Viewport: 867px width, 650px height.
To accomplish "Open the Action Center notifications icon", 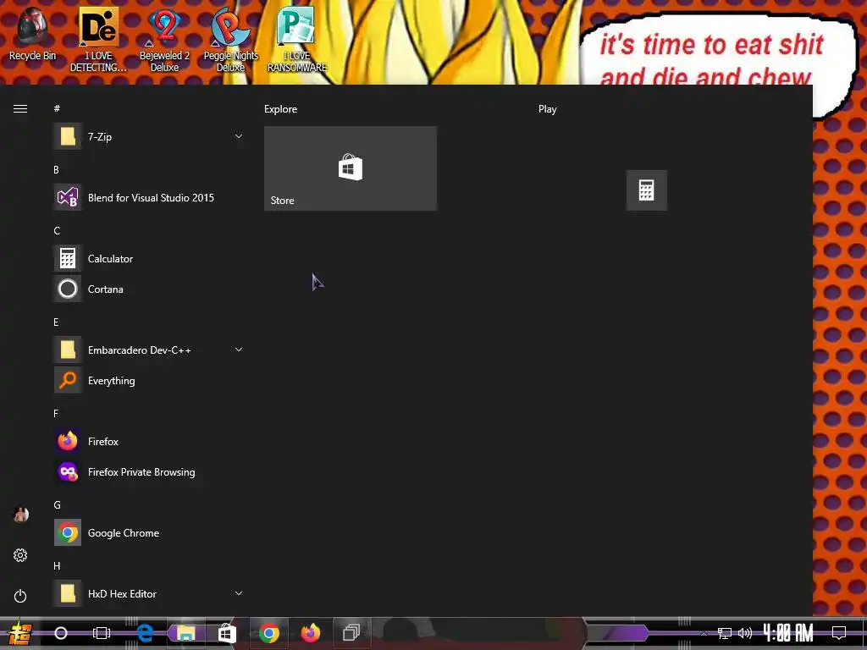I will [x=839, y=633].
